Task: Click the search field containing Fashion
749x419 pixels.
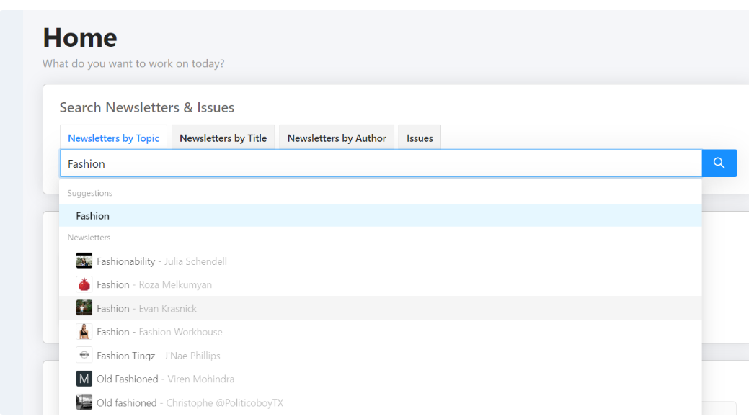Action: [x=380, y=163]
